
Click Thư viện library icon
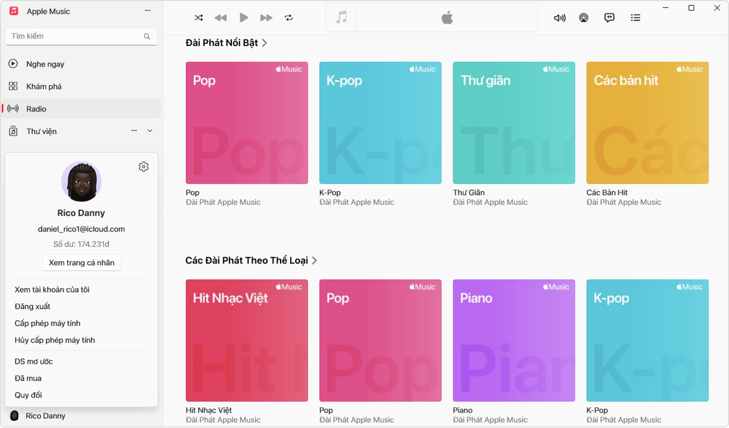coord(14,131)
